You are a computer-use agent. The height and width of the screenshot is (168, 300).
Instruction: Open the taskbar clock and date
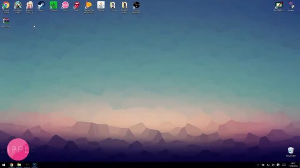click(293, 165)
